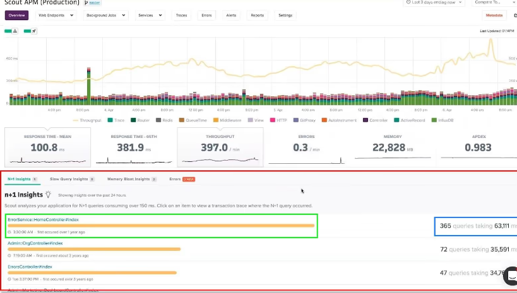Toggle GitProxy series in chart legend
The image size is (517, 293).
point(304,120)
